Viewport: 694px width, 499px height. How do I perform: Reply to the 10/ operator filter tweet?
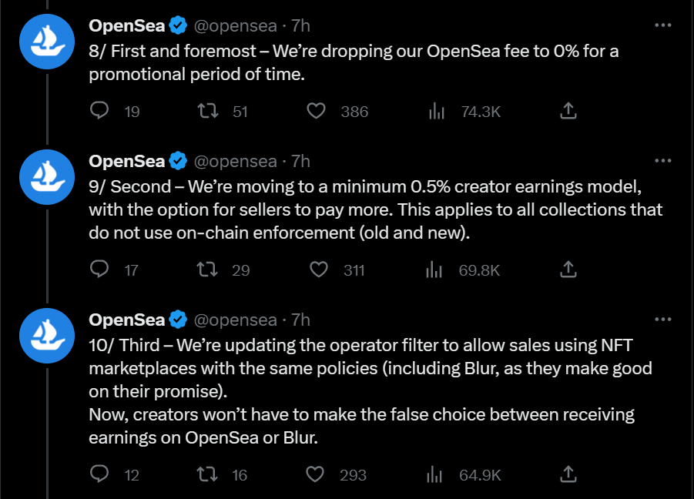(x=99, y=474)
